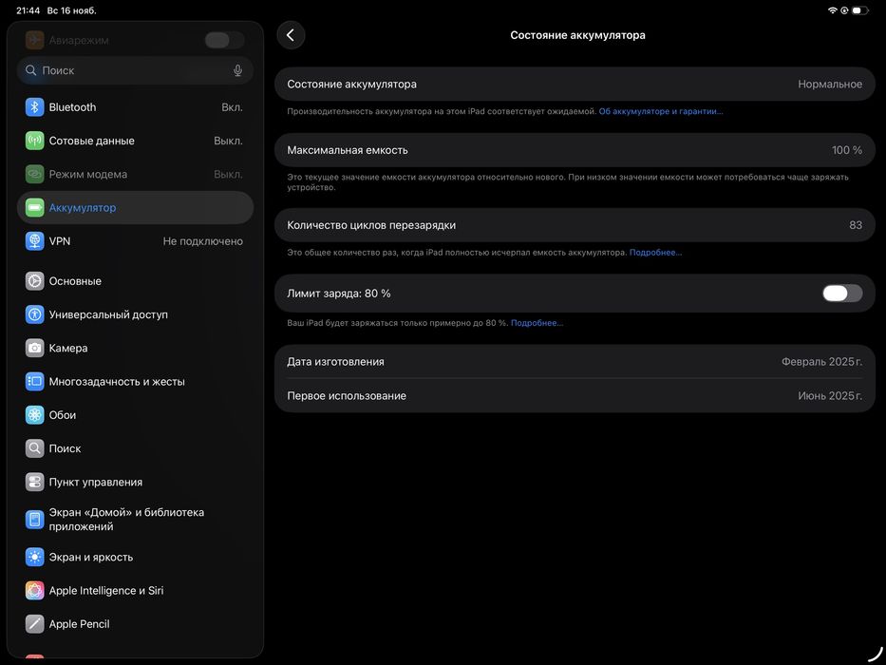Tap the green cellular data icon
Screen dimensions: 886x665
35,141
